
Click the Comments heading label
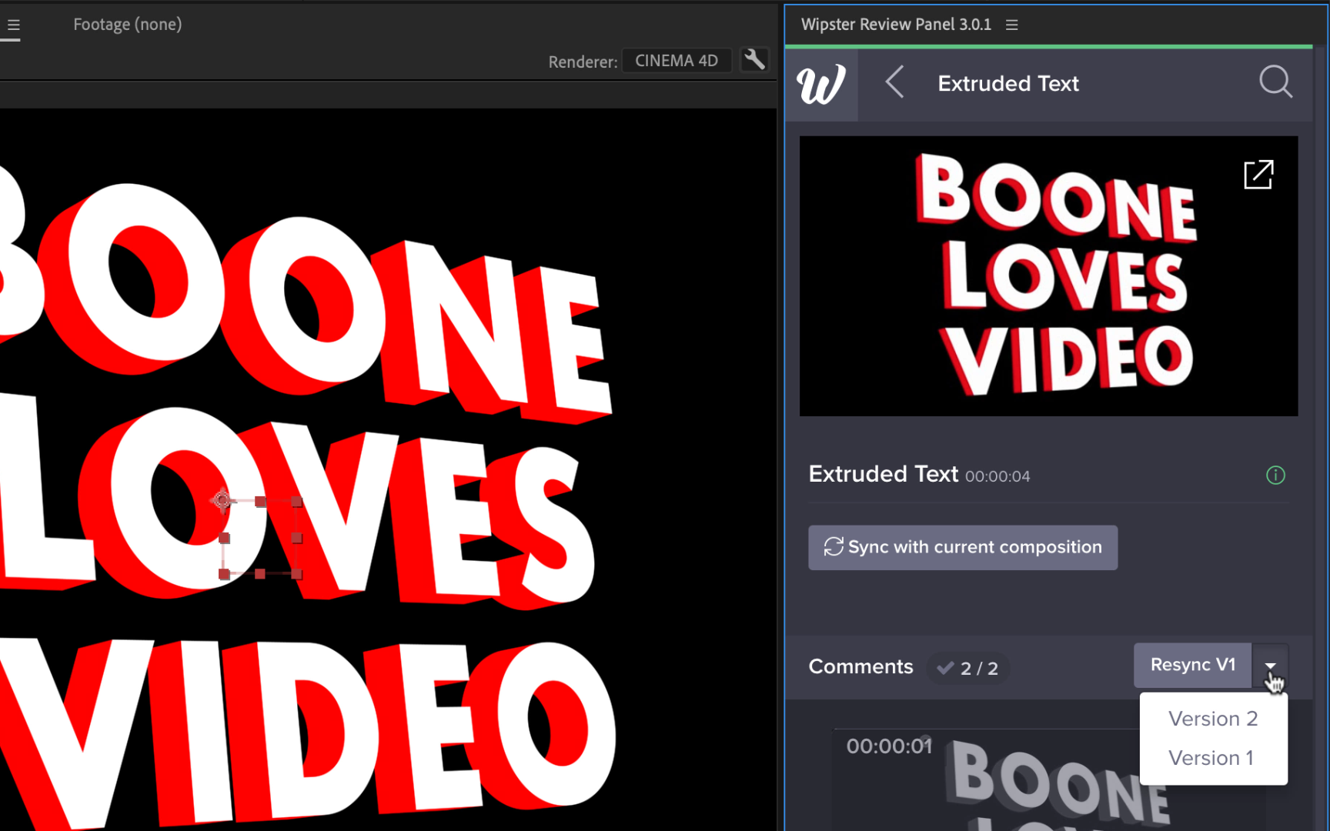(x=860, y=666)
